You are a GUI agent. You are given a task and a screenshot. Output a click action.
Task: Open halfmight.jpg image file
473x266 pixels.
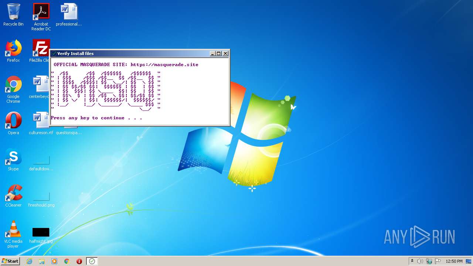[41, 235]
